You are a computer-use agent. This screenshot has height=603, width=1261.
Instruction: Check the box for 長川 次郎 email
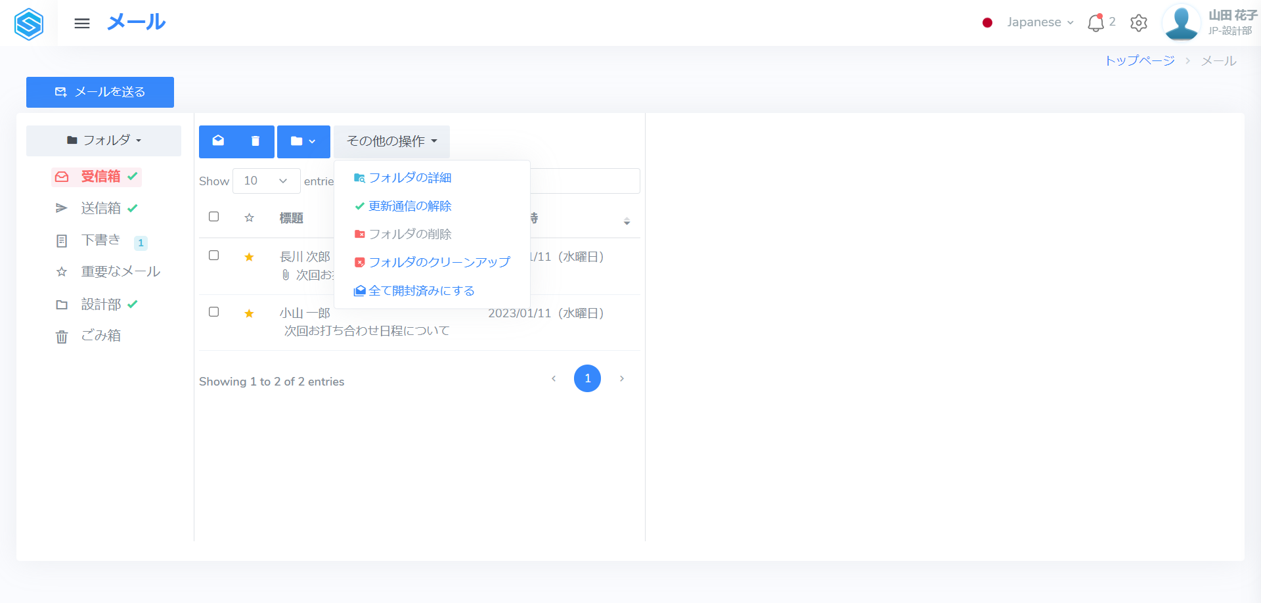point(213,256)
